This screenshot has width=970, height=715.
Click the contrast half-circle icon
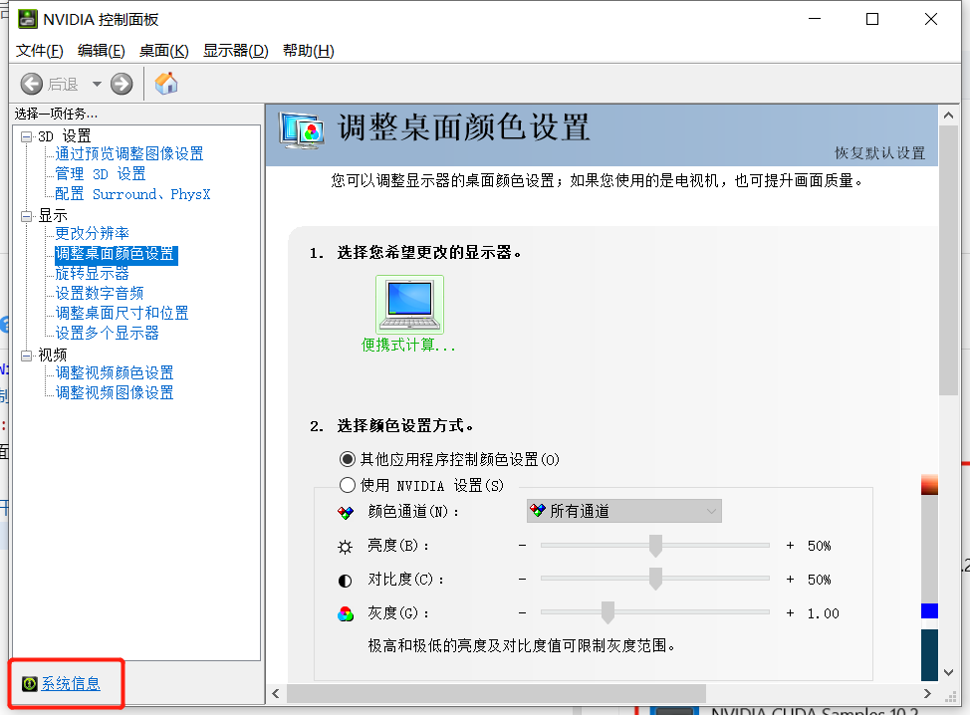pyautogui.click(x=346, y=581)
